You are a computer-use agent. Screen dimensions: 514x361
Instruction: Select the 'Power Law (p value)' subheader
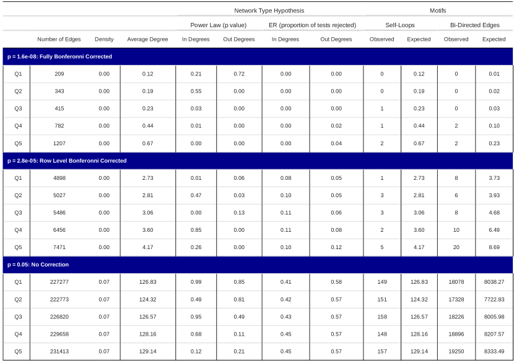coord(219,25)
